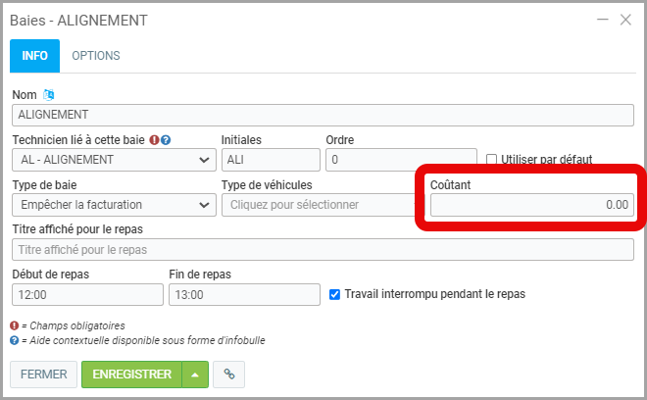This screenshot has height=400, width=647.
Task: Click the Fin de repas time field
Action: [x=244, y=295]
